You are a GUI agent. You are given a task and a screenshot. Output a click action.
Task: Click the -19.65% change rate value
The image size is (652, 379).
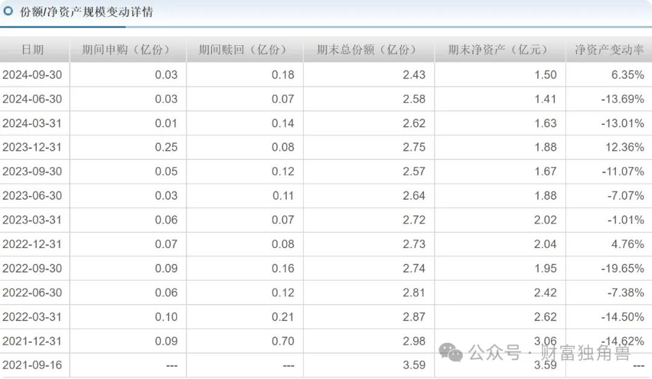coord(622,269)
